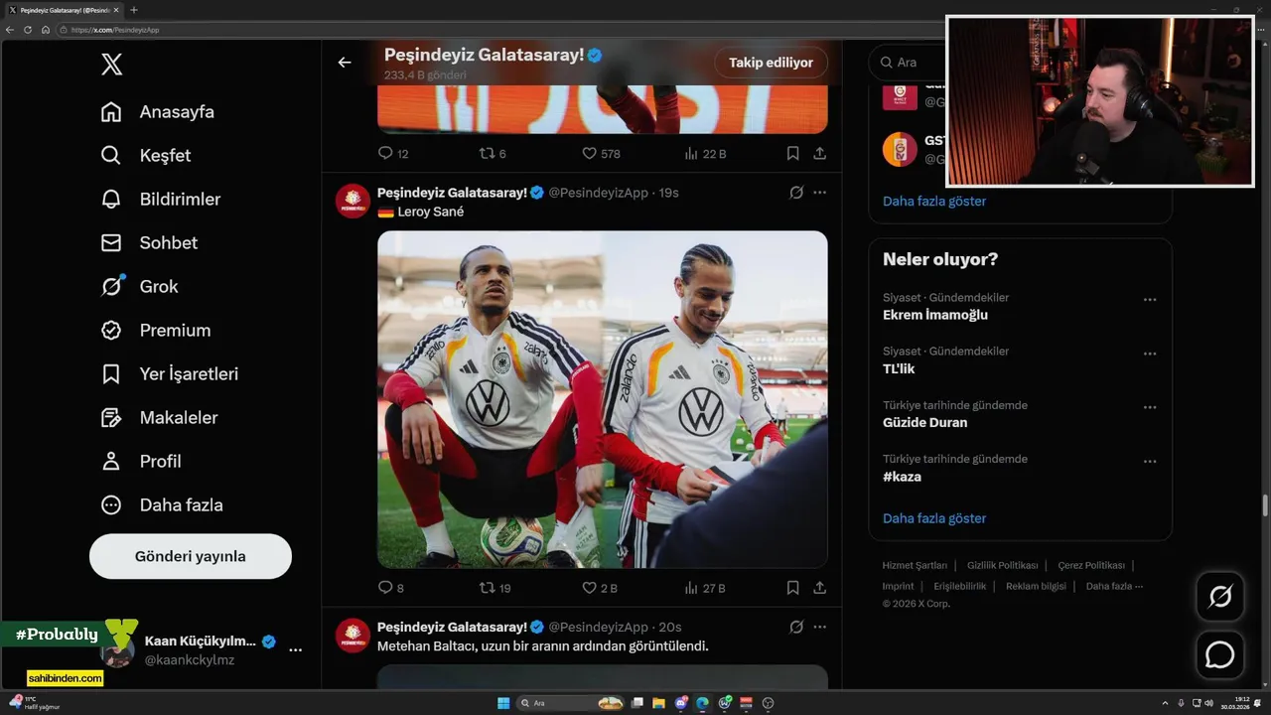Open more options for #kaza trend
Viewport: 1271px width, 715px height.
pyautogui.click(x=1150, y=462)
